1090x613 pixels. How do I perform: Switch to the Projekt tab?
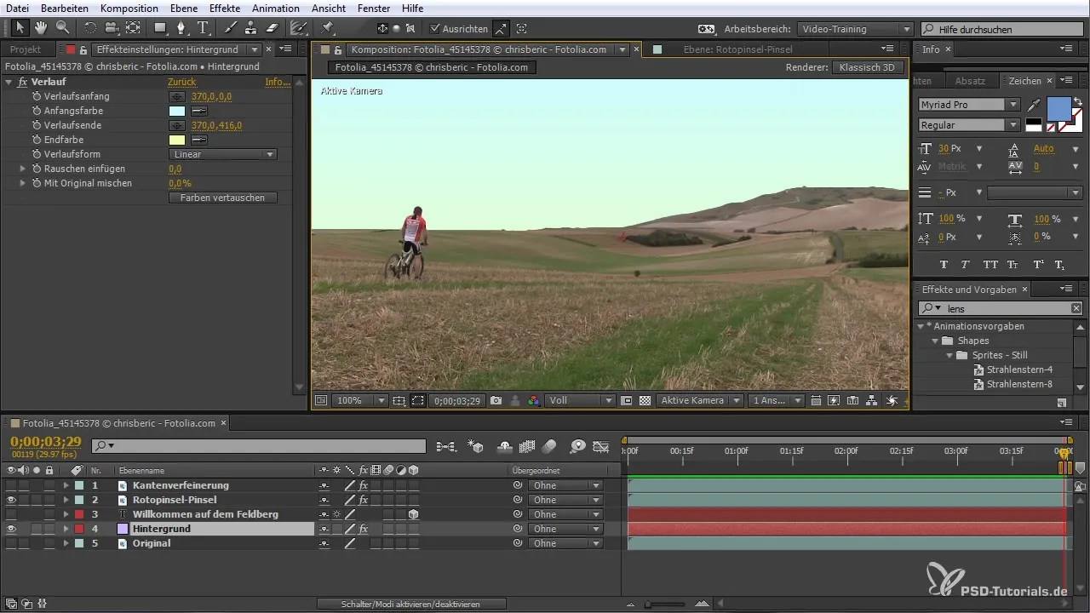[26, 49]
